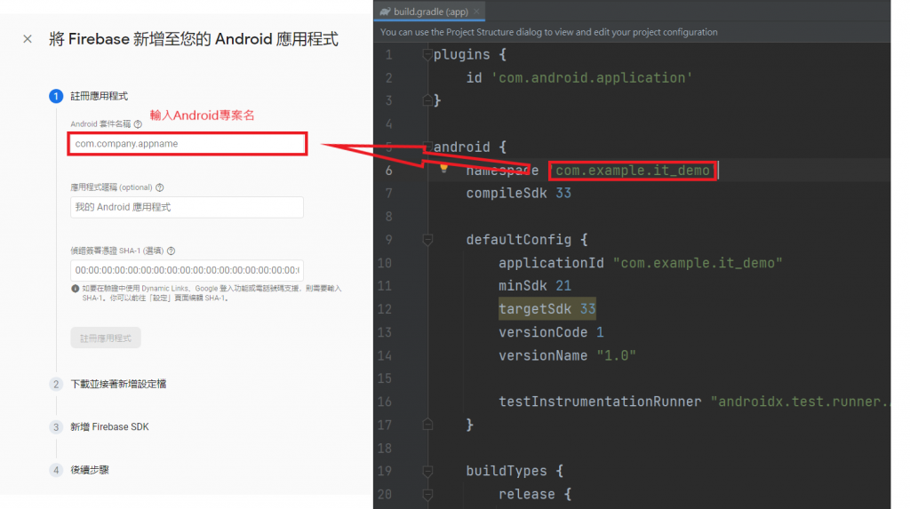Open help icon beside SHA-1 label

(x=171, y=251)
